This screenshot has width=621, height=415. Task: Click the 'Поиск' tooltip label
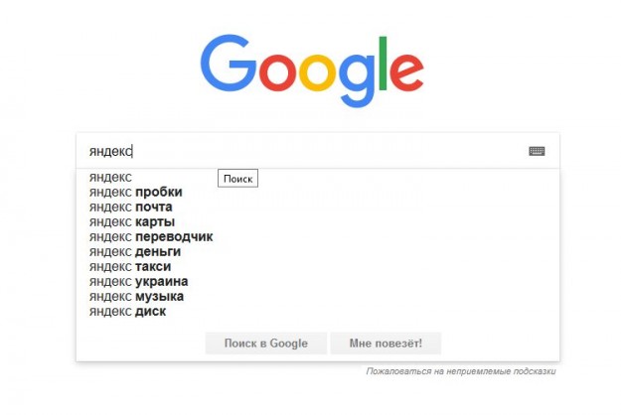tap(238, 179)
